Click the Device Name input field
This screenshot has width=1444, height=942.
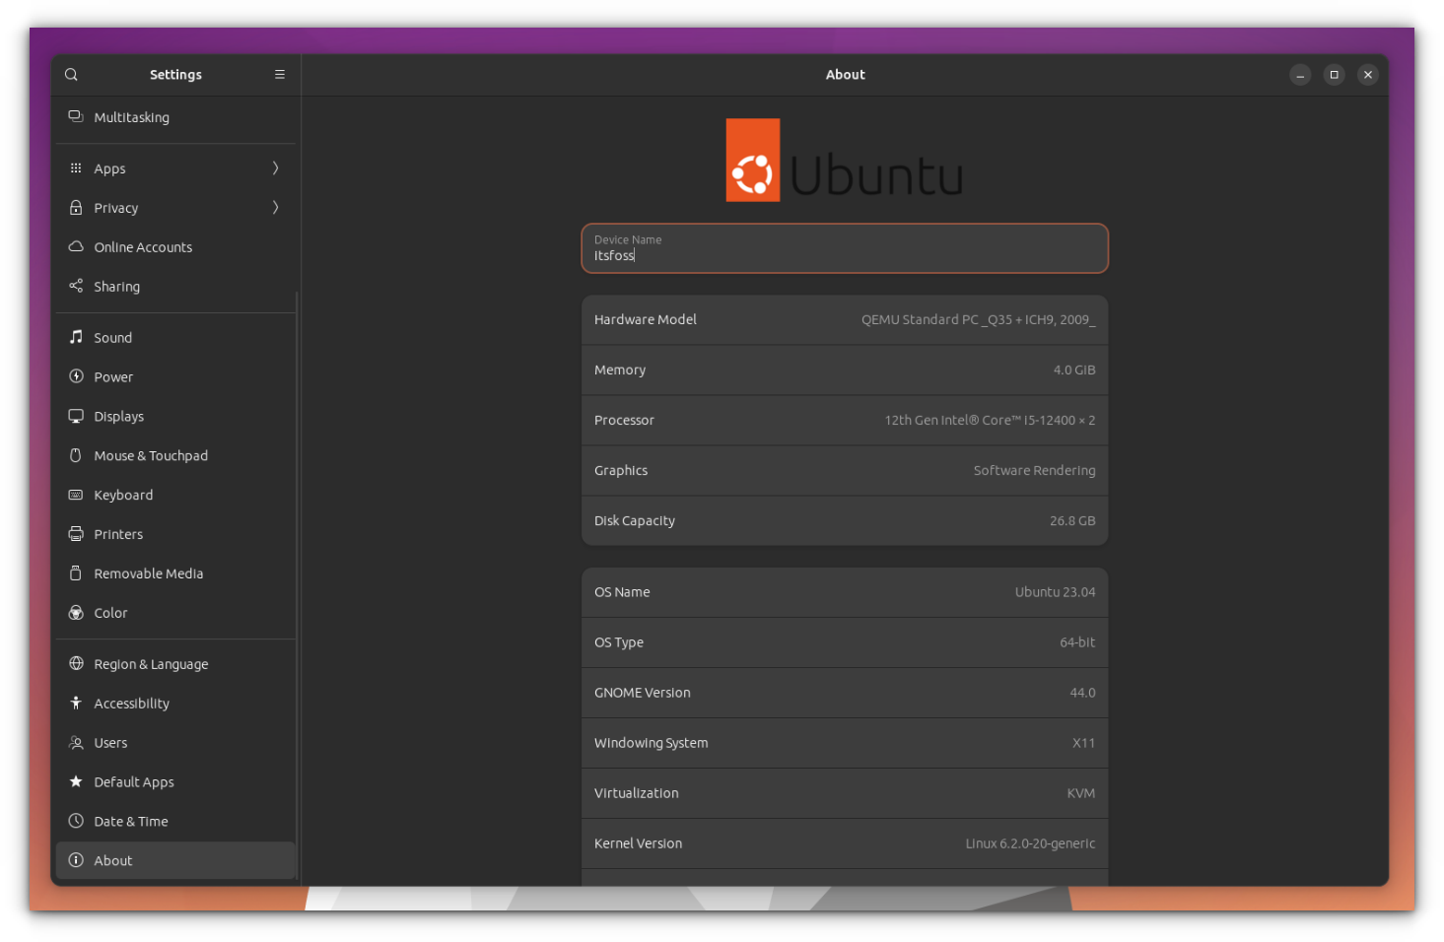(x=845, y=248)
